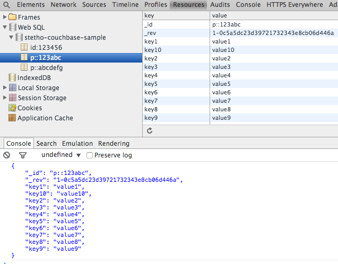Click the "_rev" line in console output

point(104,180)
